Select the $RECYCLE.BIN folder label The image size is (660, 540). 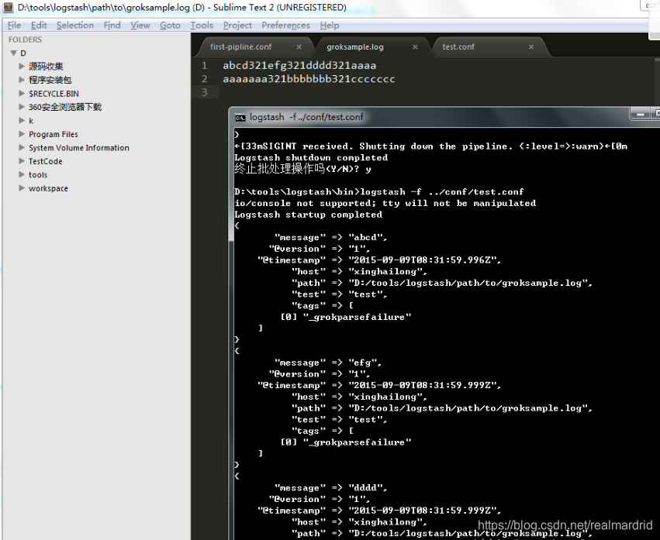54,94
